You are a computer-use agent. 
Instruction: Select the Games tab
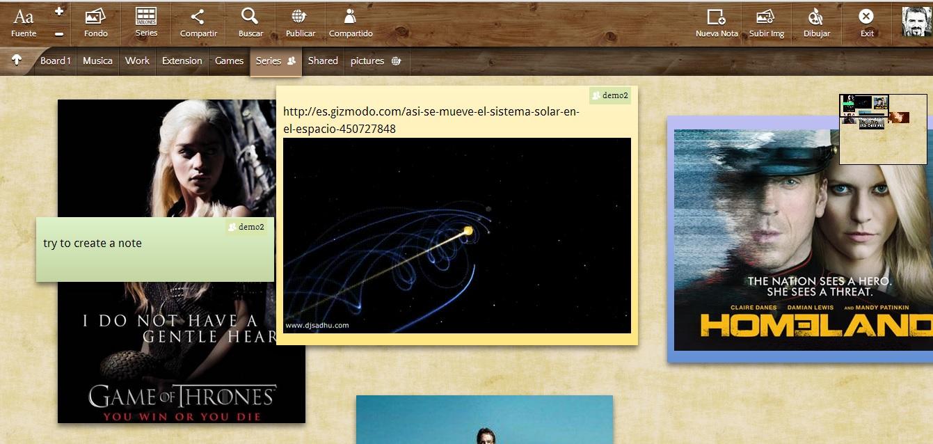(x=229, y=61)
